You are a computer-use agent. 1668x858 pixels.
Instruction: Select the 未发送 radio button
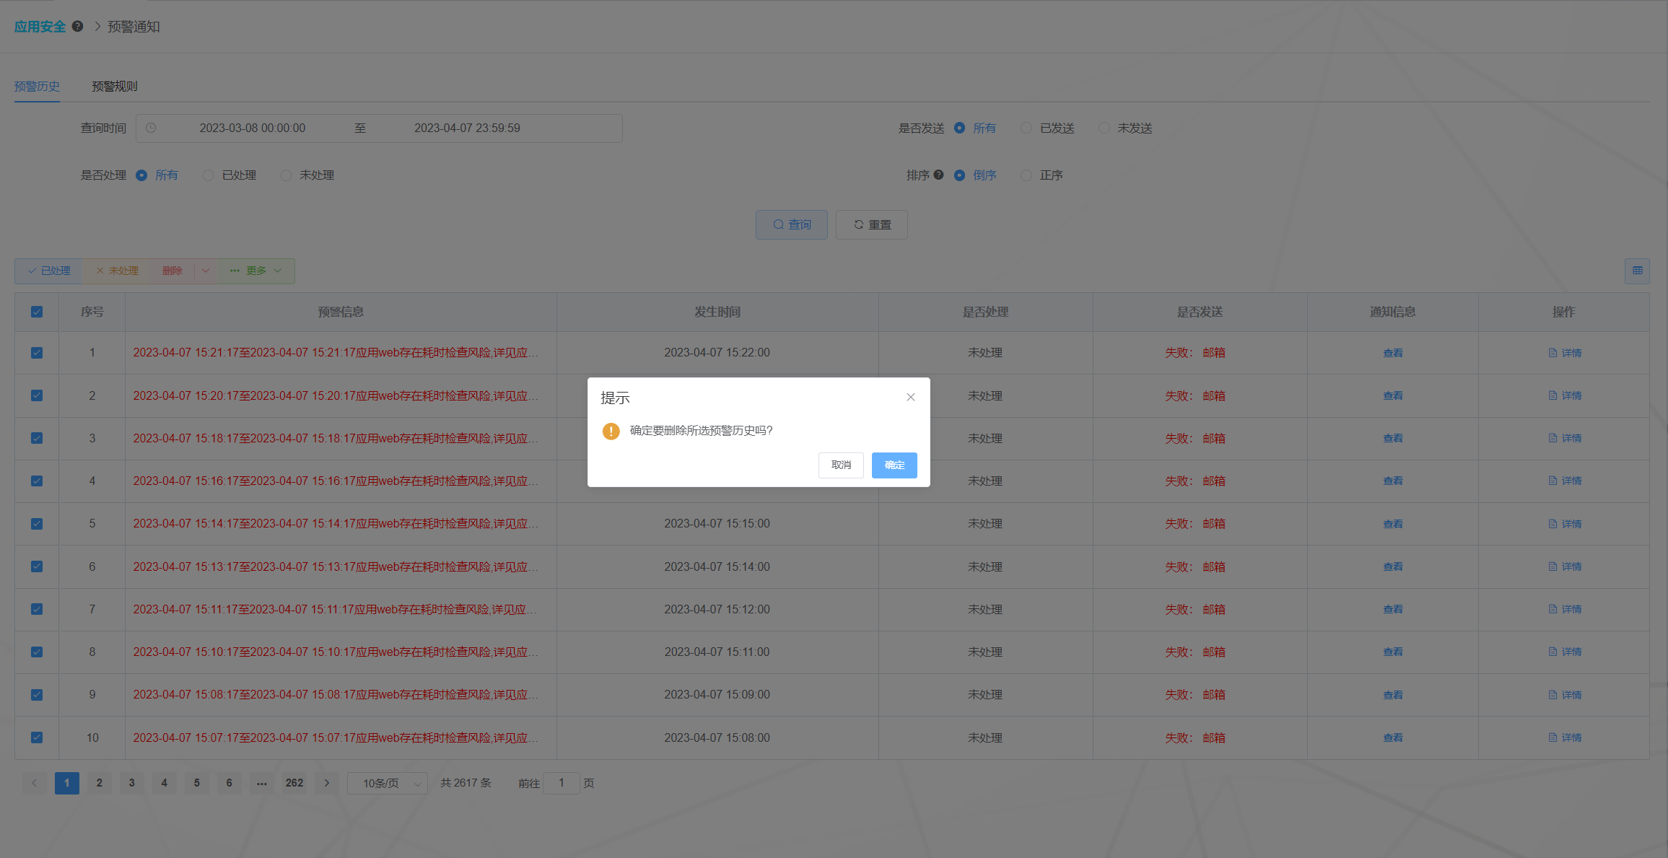[x=1104, y=128]
